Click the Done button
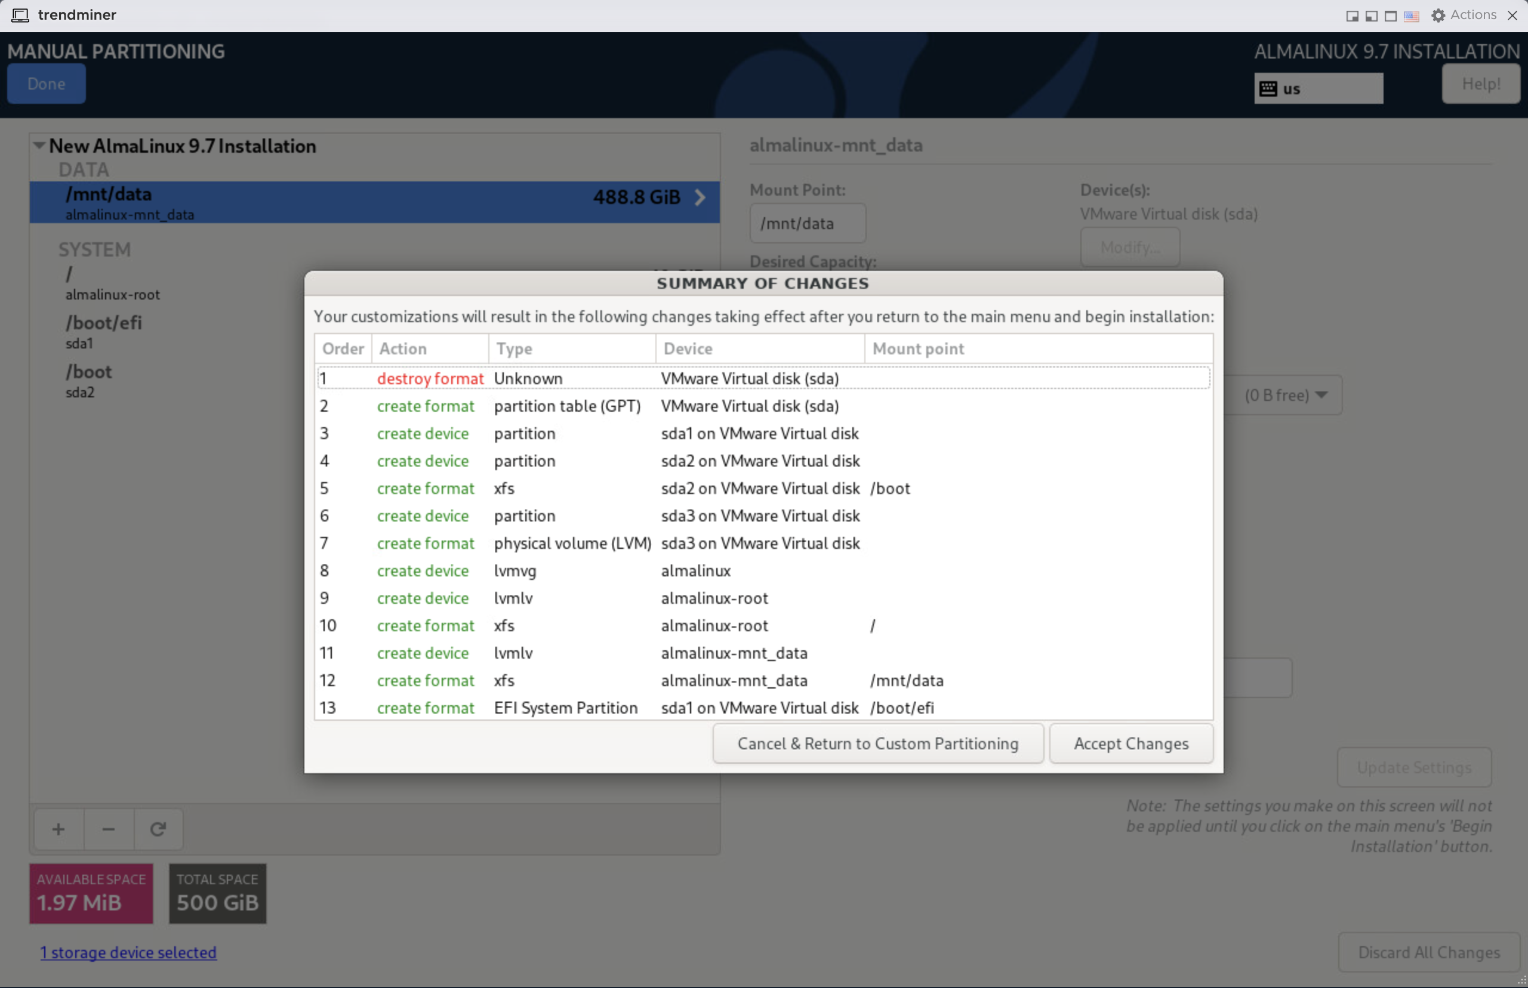 click(45, 84)
